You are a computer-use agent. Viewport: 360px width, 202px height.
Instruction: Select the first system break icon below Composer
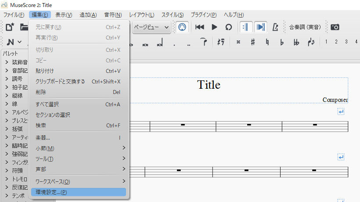coord(341,112)
